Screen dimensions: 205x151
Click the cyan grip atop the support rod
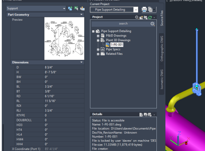[x=197, y=29]
